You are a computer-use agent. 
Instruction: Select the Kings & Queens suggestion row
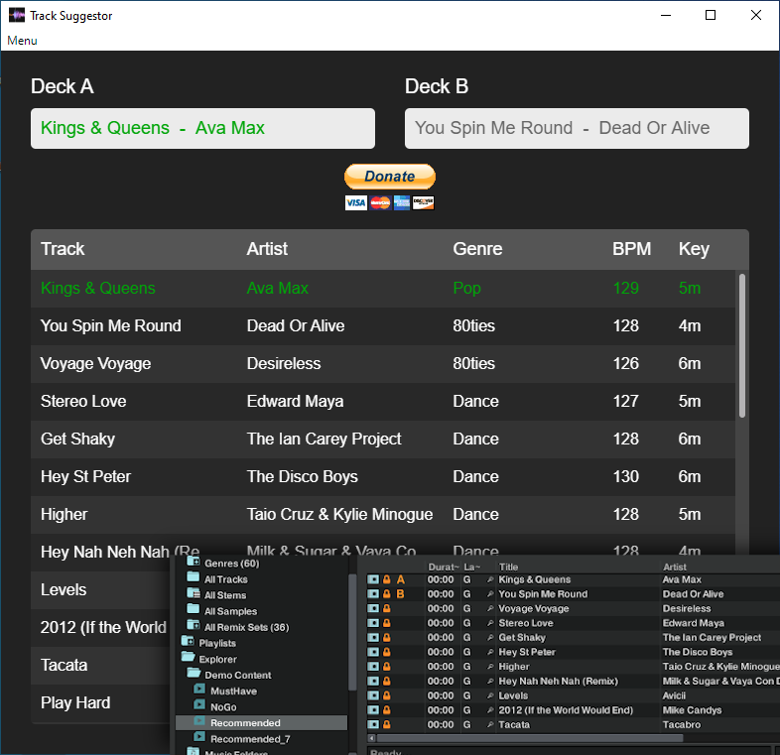pyautogui.click(x=383, y=289)
